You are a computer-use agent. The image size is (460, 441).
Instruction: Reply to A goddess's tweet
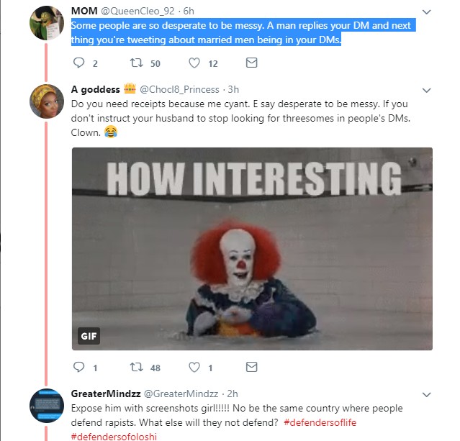tap(79, 368)
